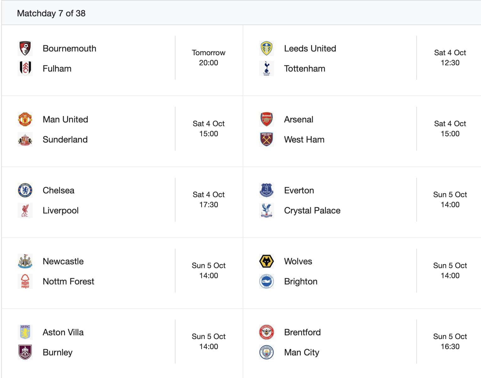Click the Man United crest icon
The width and height of the screenshot is (481, 378).
[x=25, y=119]
